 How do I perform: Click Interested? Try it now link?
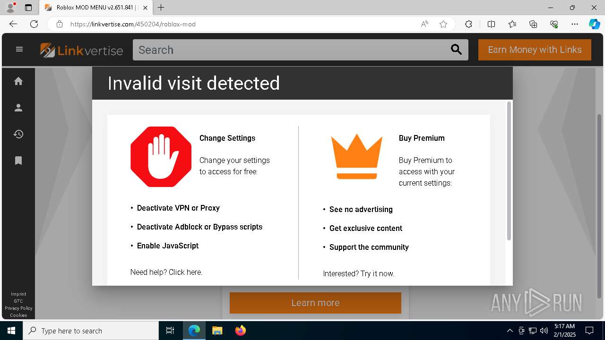pos(358,273)
